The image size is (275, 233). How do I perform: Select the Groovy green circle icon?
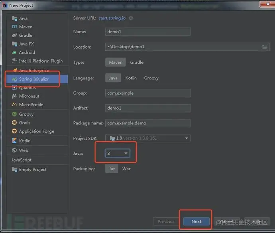point(14,114)
